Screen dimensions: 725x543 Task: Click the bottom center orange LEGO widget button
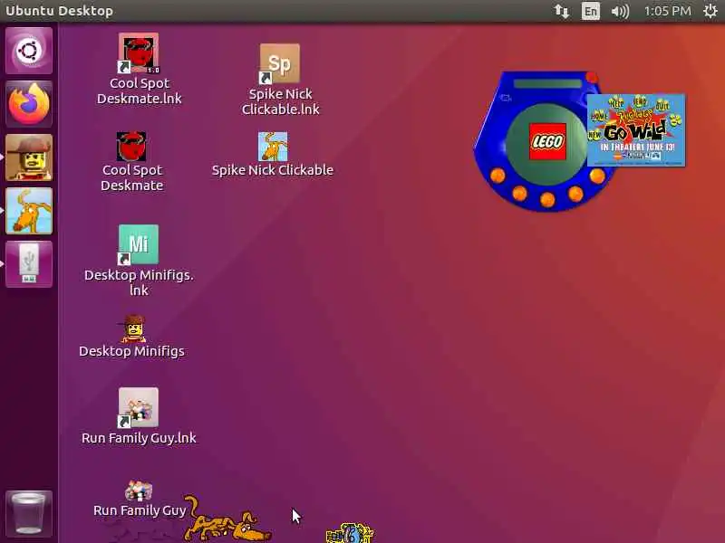[x=547, y=199]
